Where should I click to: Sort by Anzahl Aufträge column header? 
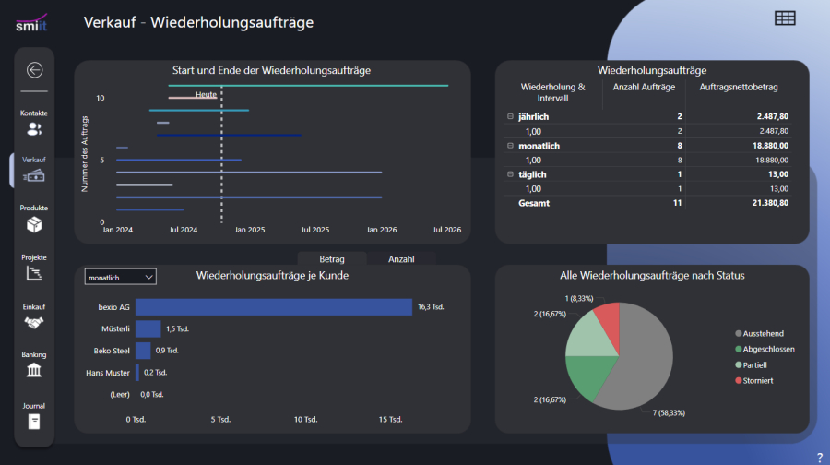click(x=644, y=88)
